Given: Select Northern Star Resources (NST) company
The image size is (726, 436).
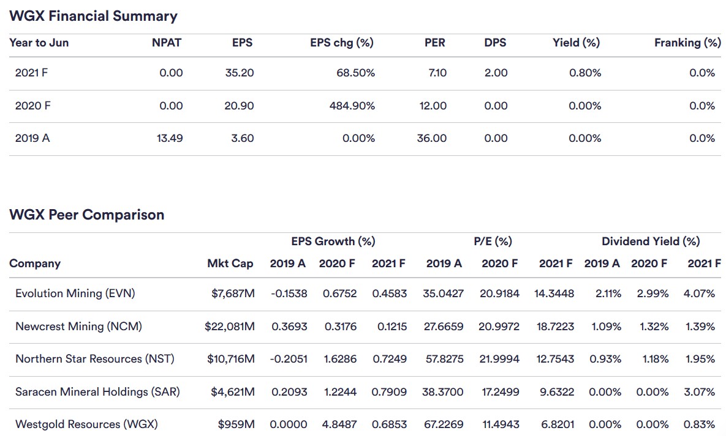Looking at the screenshot, I should [94, 359].
